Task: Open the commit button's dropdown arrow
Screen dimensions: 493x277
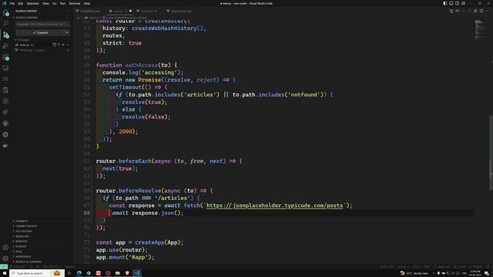Action: click(x=67, y=32)
